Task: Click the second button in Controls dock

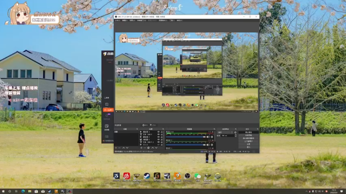Action: (248, 135)
